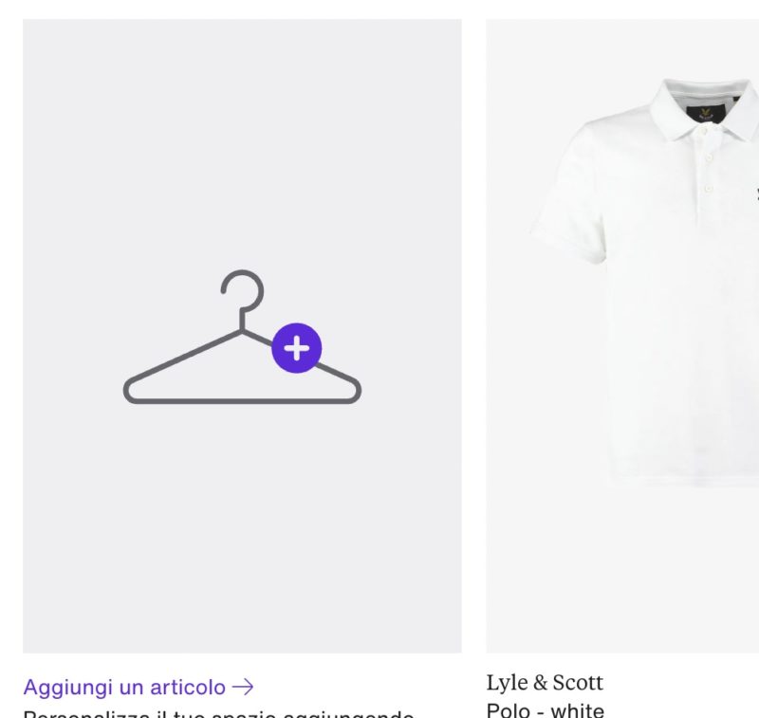Select the white polo product image

pos(622,336)
